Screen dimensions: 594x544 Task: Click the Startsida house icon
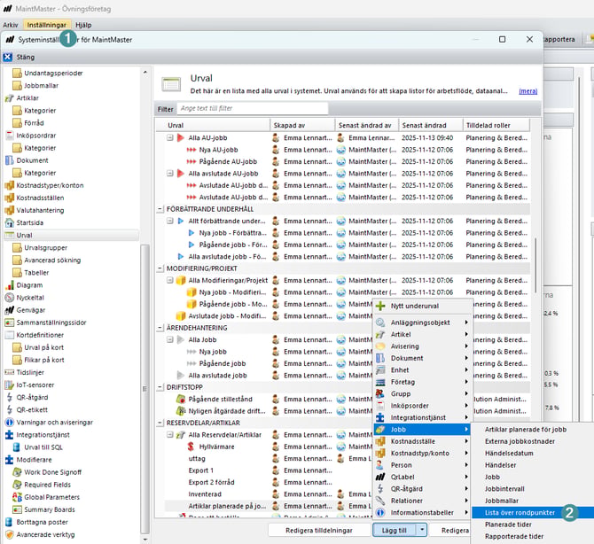9,222
